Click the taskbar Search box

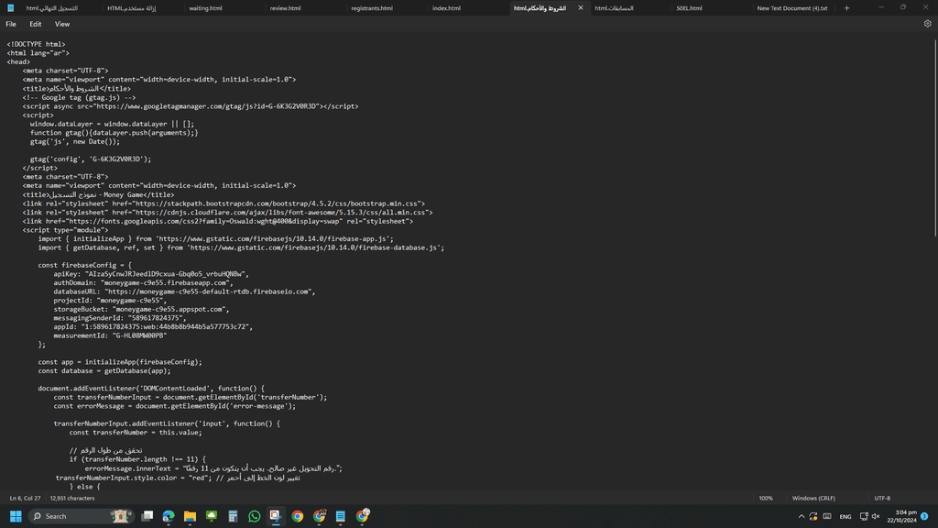point(81,516)
